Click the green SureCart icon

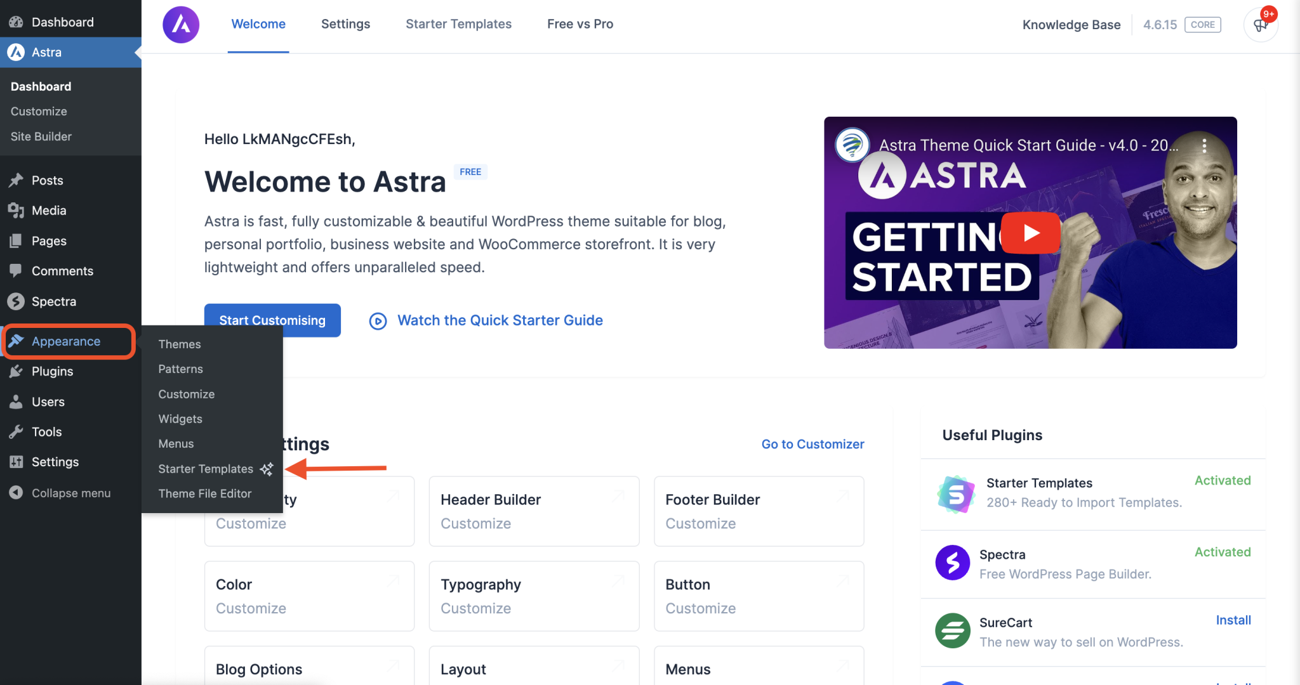pos(953,630)
